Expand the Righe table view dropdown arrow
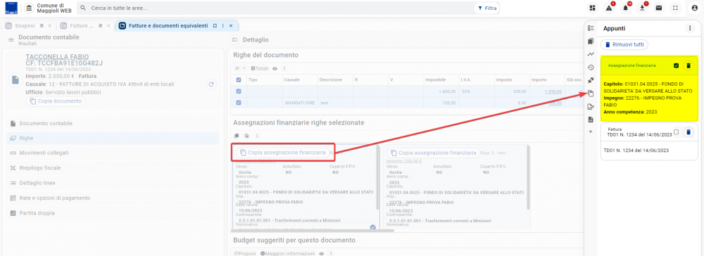 244,69
